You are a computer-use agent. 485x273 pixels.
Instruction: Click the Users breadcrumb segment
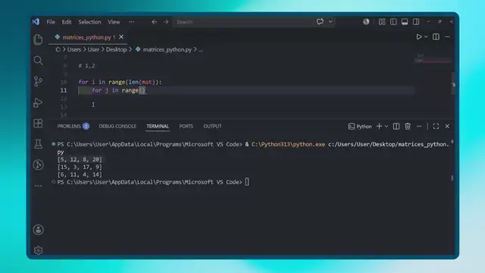(74, 49)
